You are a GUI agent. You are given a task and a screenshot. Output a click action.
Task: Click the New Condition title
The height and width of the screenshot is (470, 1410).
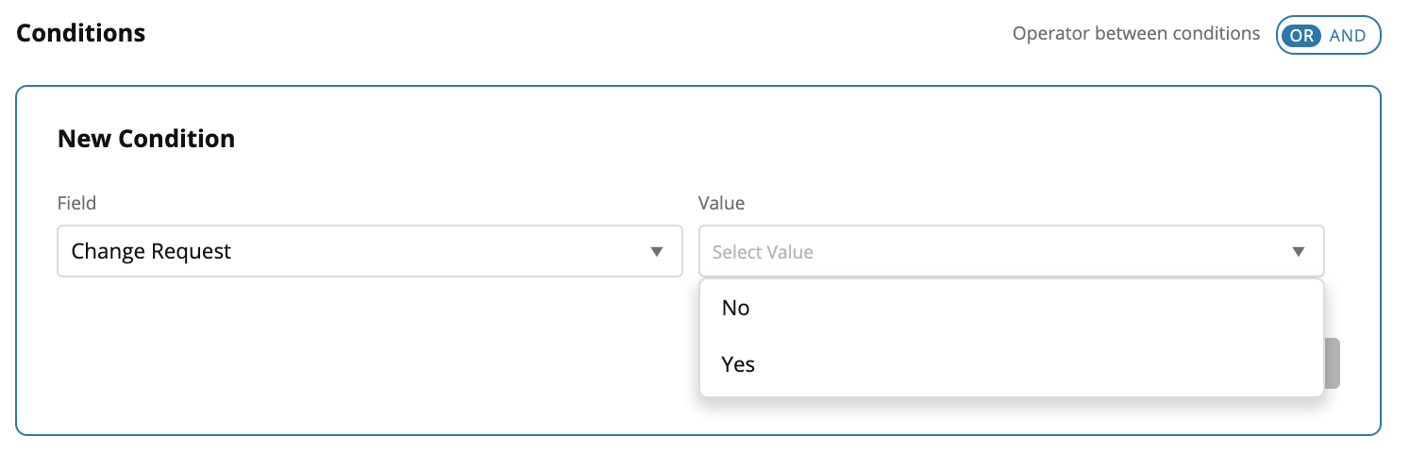[146, 139]
